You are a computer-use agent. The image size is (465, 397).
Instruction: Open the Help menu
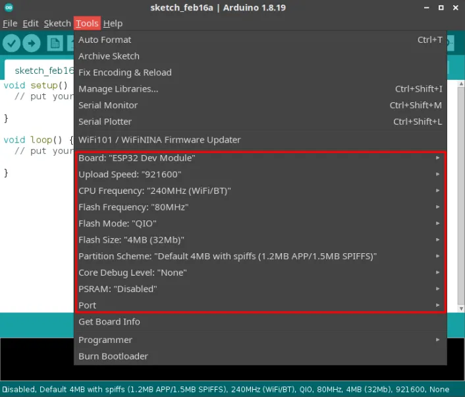pos(113,24)
